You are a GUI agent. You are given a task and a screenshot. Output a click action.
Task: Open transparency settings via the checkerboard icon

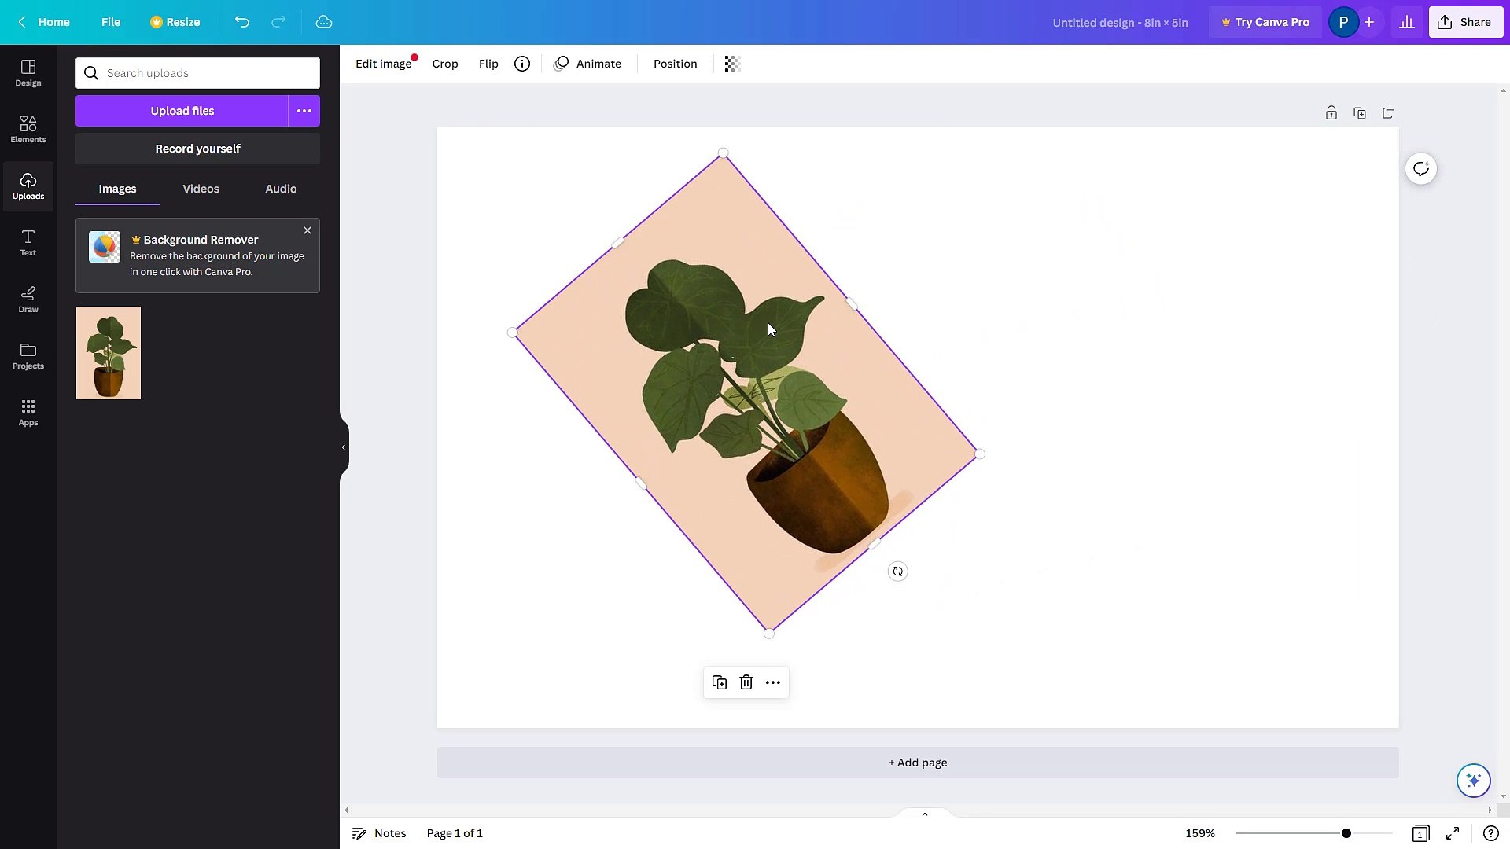click(x=731, y=63)
